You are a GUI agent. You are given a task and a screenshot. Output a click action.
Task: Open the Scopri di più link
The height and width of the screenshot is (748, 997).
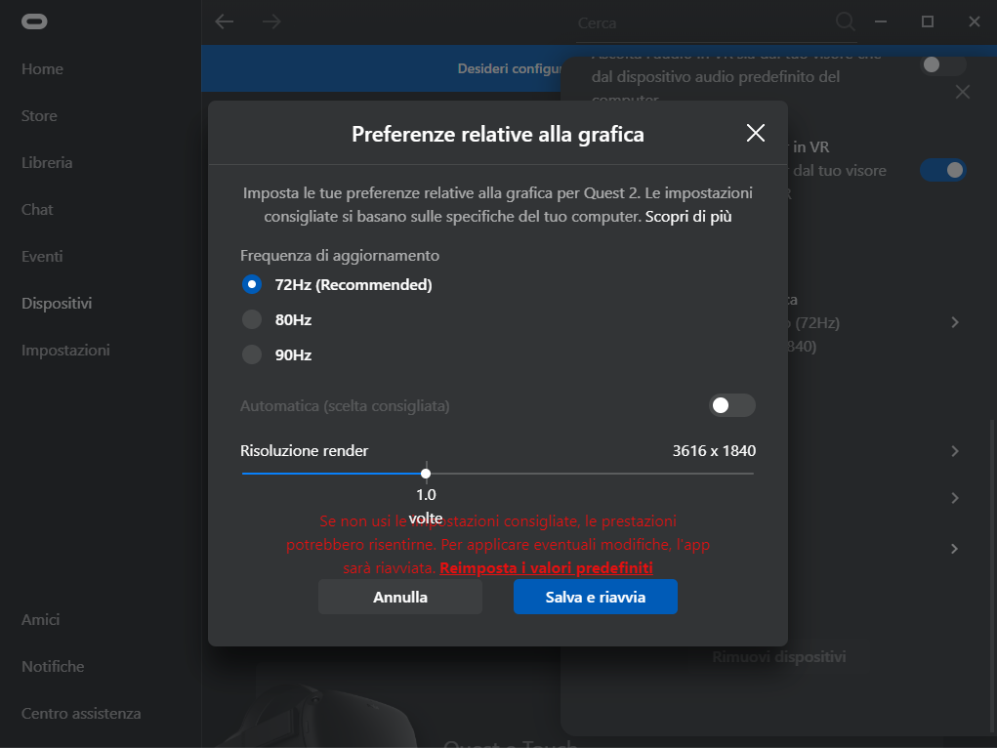(x=688, y=217)
